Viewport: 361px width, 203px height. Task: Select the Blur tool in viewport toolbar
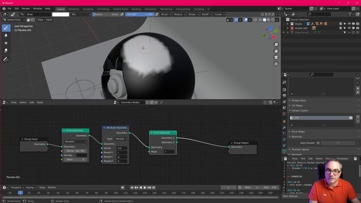pos(6,36)
